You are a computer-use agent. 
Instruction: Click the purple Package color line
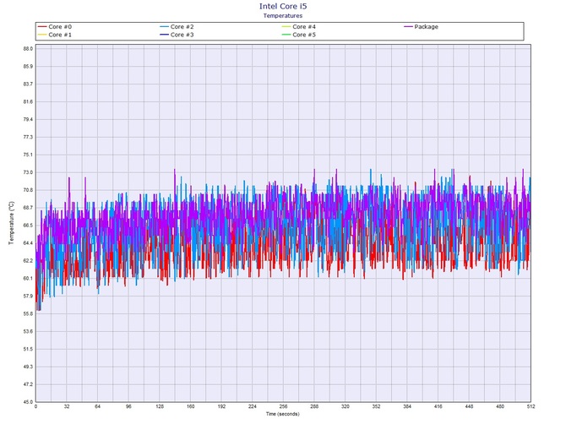click(408, 27)
